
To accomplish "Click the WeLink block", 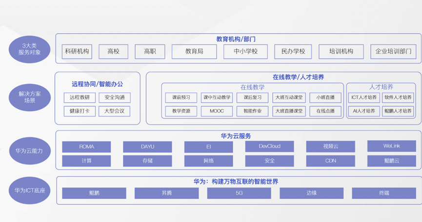I will coord(392,146).
